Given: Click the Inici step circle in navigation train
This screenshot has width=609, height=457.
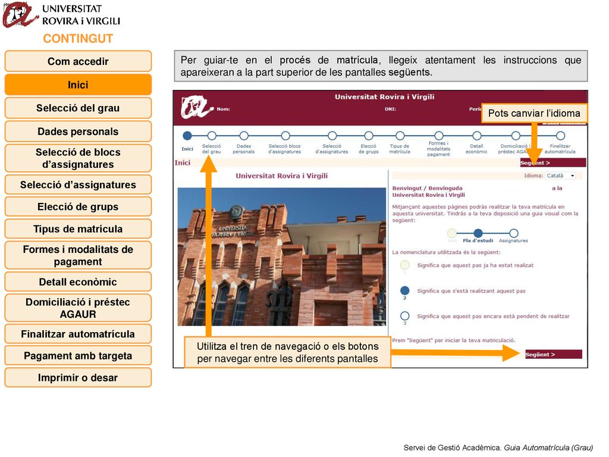Looking at the screenshot, I should pyautogui.click(x=187, y=136).
